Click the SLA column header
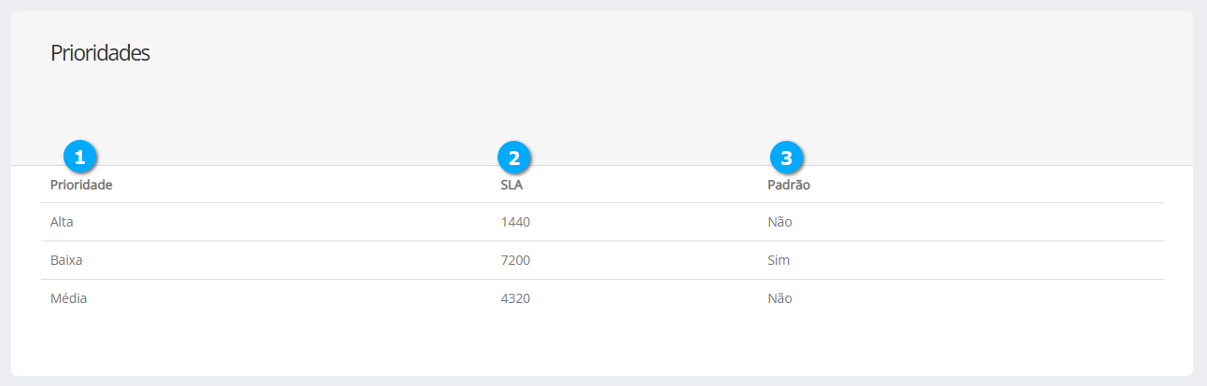Screen dimensions: 1207x386 coord(512,185)
